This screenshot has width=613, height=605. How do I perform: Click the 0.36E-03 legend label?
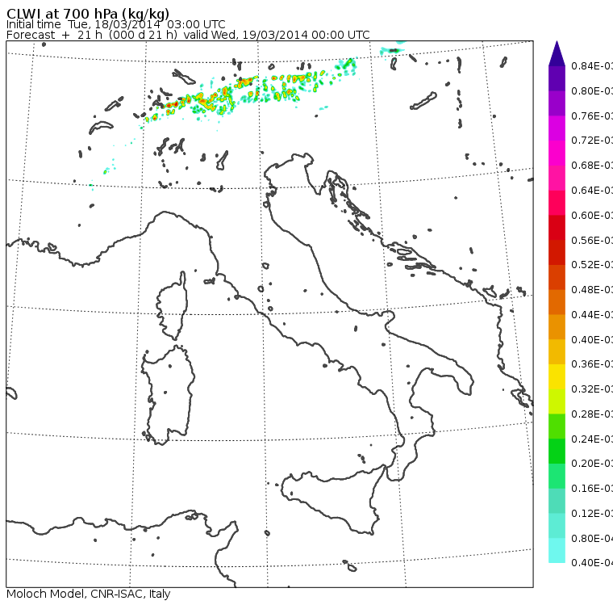(592, 364)
